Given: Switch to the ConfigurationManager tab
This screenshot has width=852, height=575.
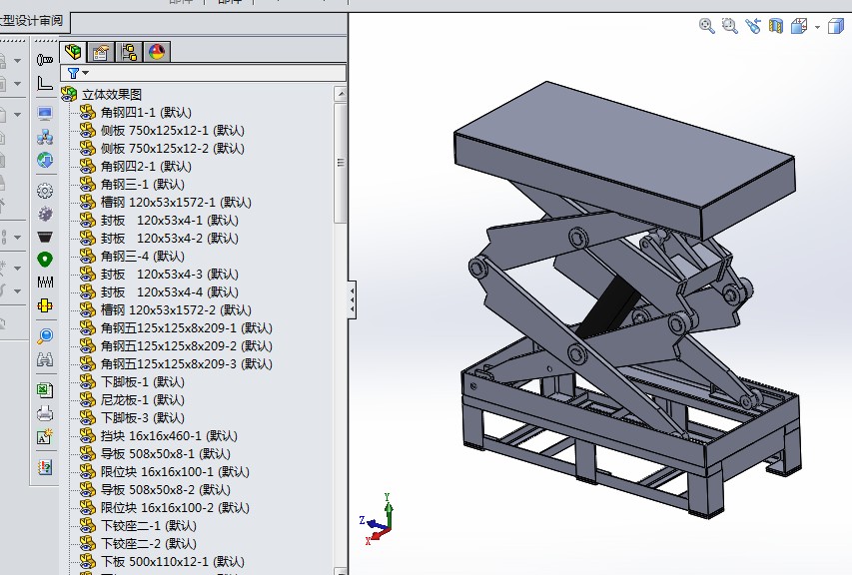Looking at the screenshot, I should pyautogui.click(x=129, y=52).
